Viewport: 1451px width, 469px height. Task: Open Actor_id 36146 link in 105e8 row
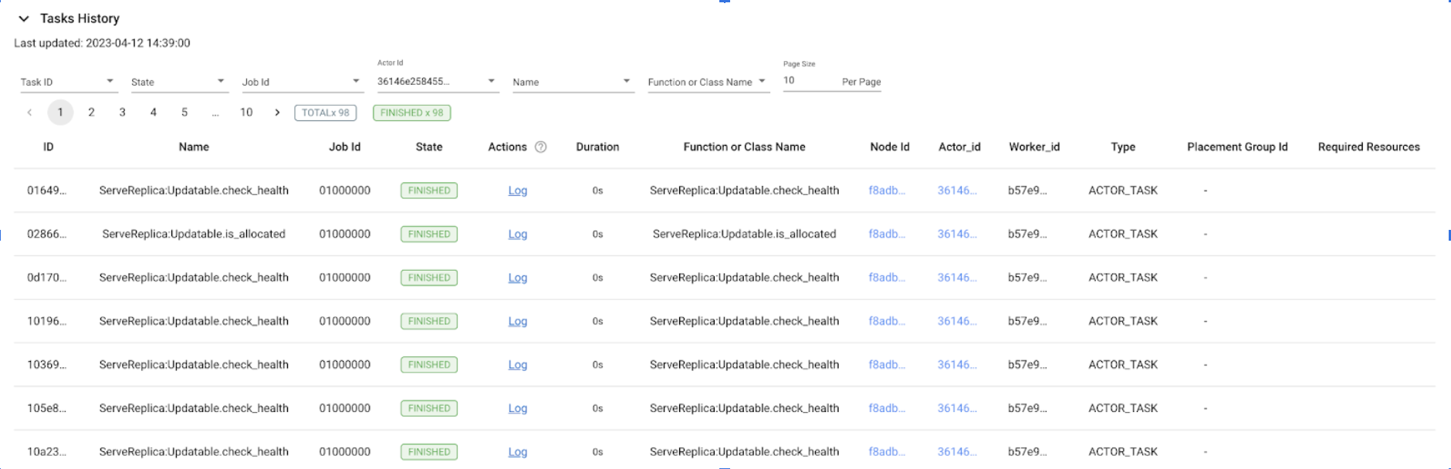point(957,408)
